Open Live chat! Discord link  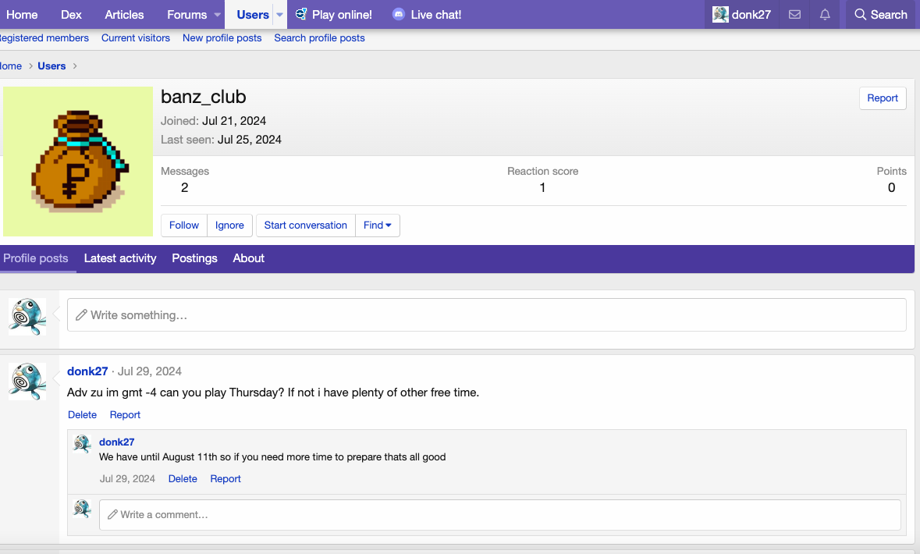tap(427, 15)
